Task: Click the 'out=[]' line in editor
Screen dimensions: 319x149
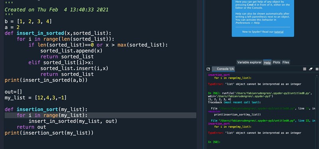Action: point(13,92)
